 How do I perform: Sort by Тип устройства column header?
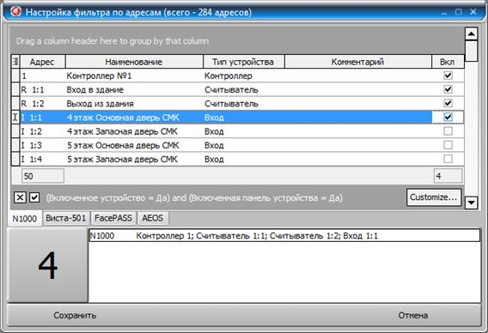coord(244,62)
